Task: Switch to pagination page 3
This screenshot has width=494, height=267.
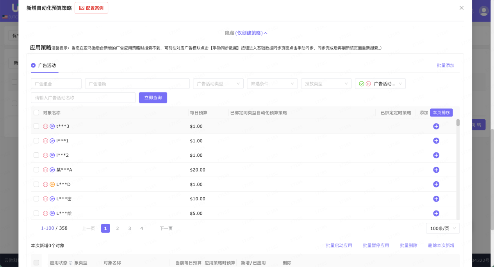Action: [129, 228]
